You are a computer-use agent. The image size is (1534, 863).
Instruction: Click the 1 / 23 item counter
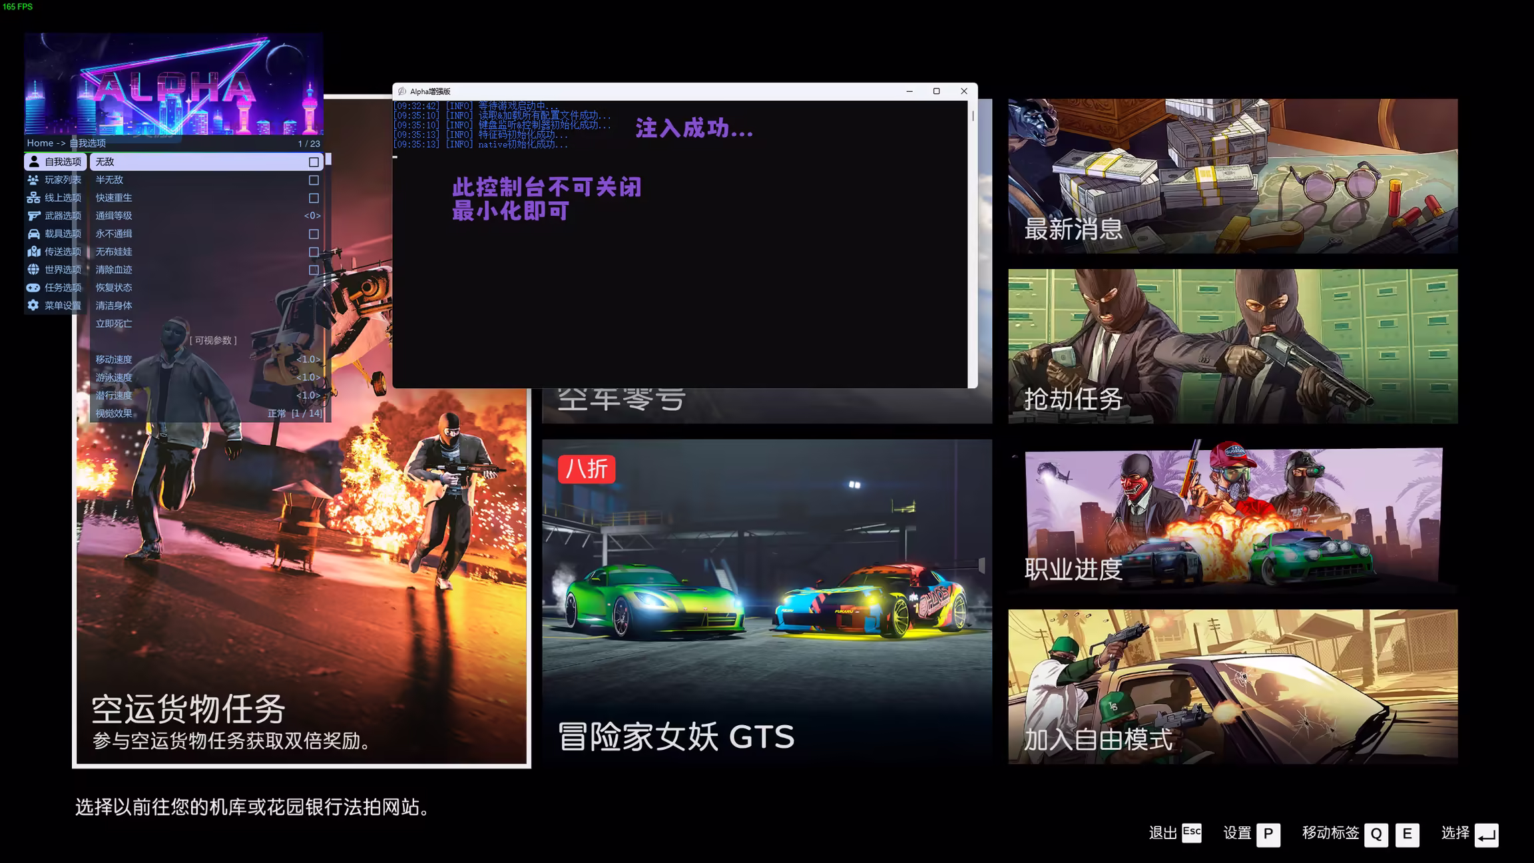pos(309,144)
